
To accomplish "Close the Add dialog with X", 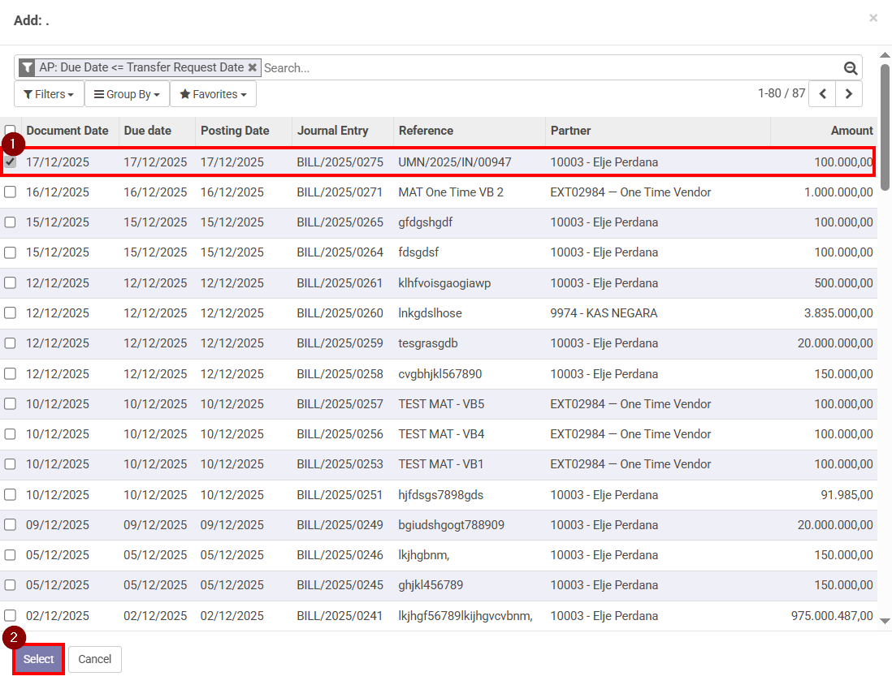I will pyautogui.click(x=873, y=18).
